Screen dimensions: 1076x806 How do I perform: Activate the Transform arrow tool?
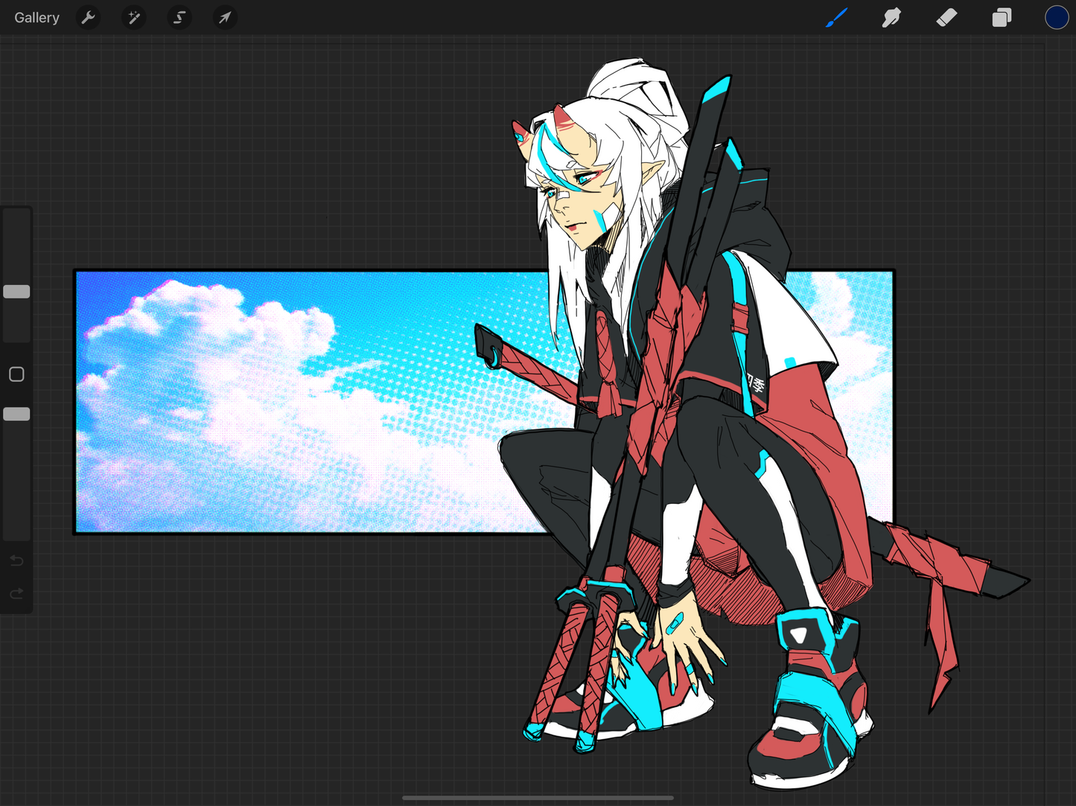coord(224,18)
